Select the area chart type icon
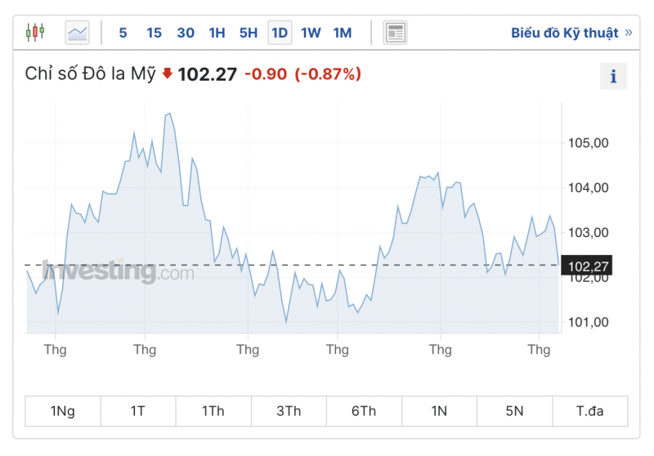Screen dimensions: 654x456 point(78,33)
